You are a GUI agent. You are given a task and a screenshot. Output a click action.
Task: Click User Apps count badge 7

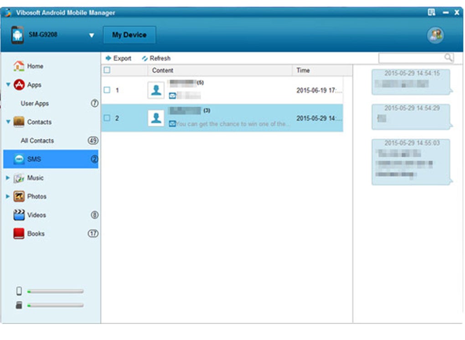[94, 103]
